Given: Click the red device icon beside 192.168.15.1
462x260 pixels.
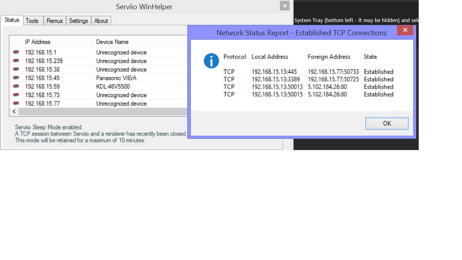Looking at the screenshot, I should 16,52.
